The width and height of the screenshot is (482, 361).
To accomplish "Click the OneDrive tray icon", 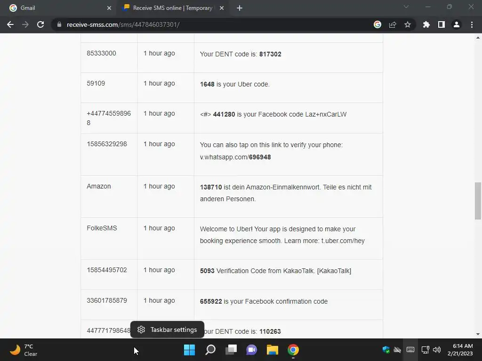I will tap(397, 350).
